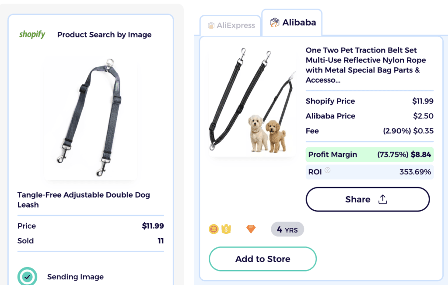
Task: Click the Share button
Action: [x=367, y=199]
